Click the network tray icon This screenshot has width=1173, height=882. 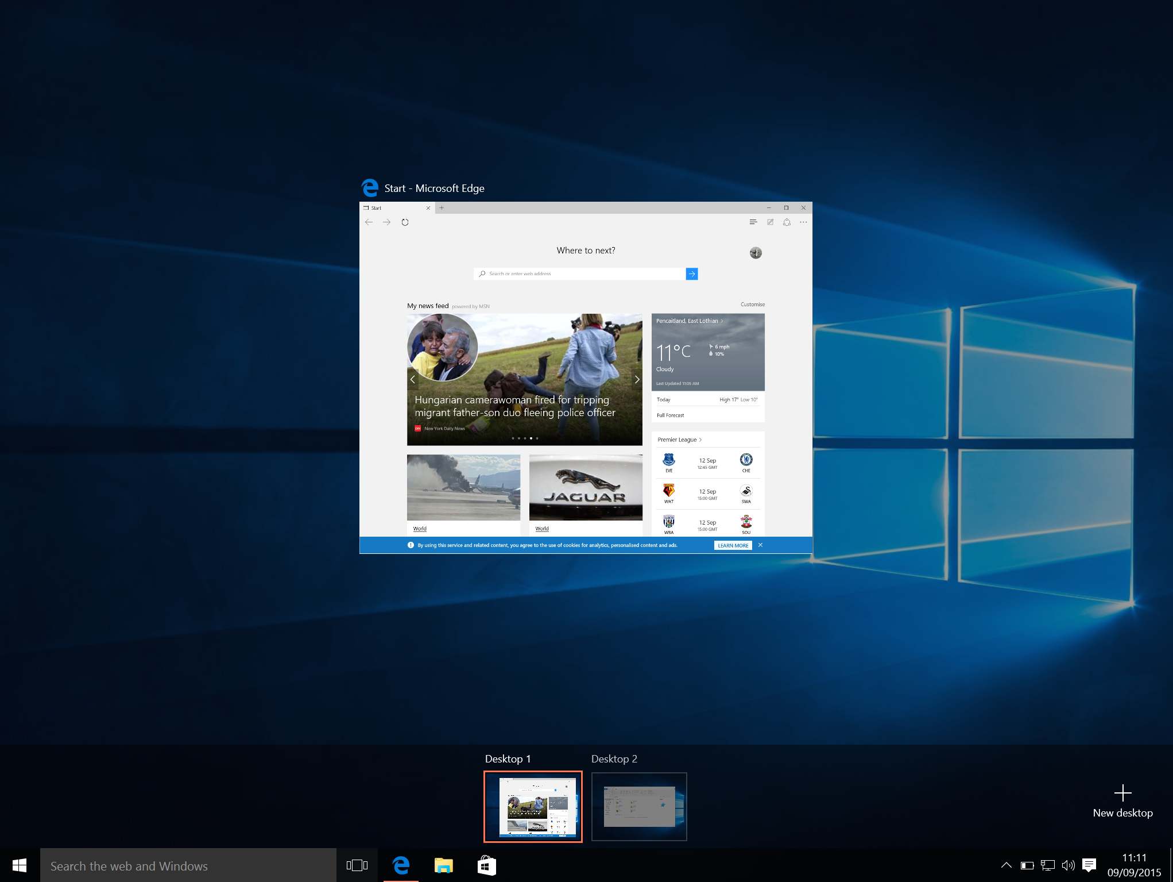point(1047,865)
